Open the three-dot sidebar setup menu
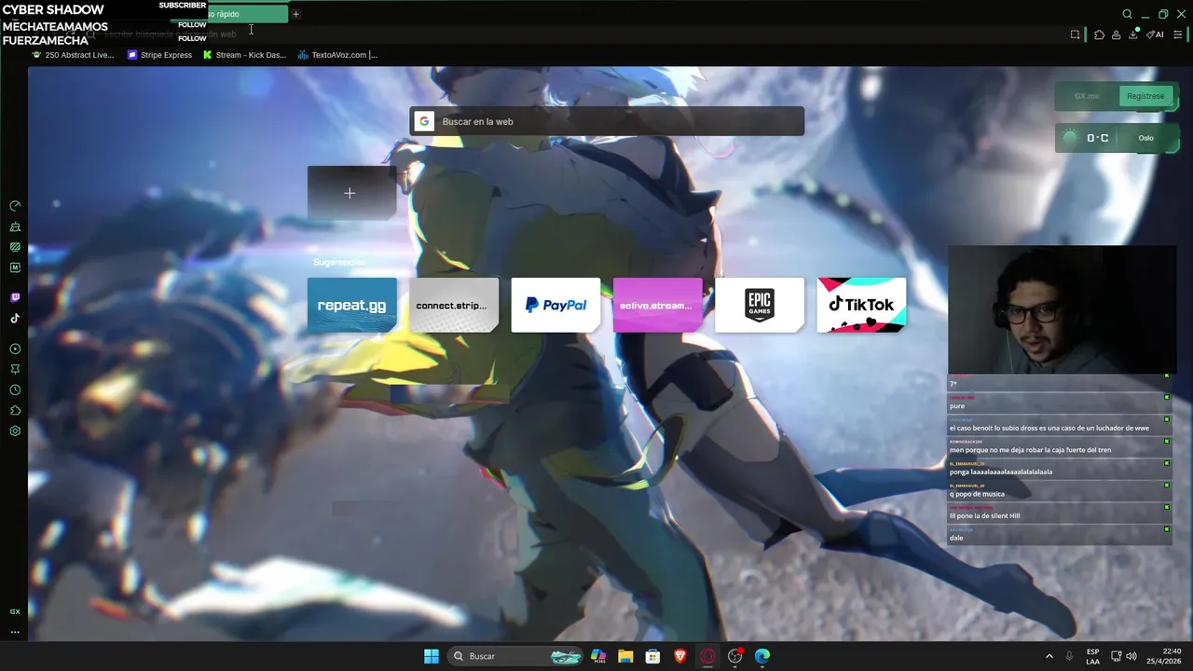The image size is (1193, 671). click(x=15, y=632)
